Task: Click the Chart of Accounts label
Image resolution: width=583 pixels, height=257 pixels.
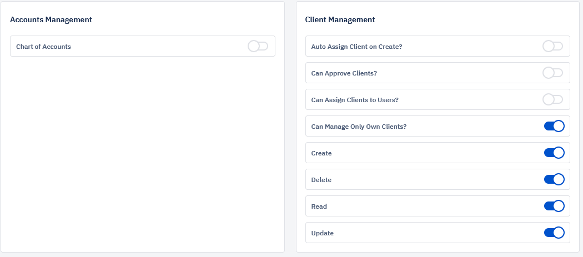Action: click(x=43, y=47)
